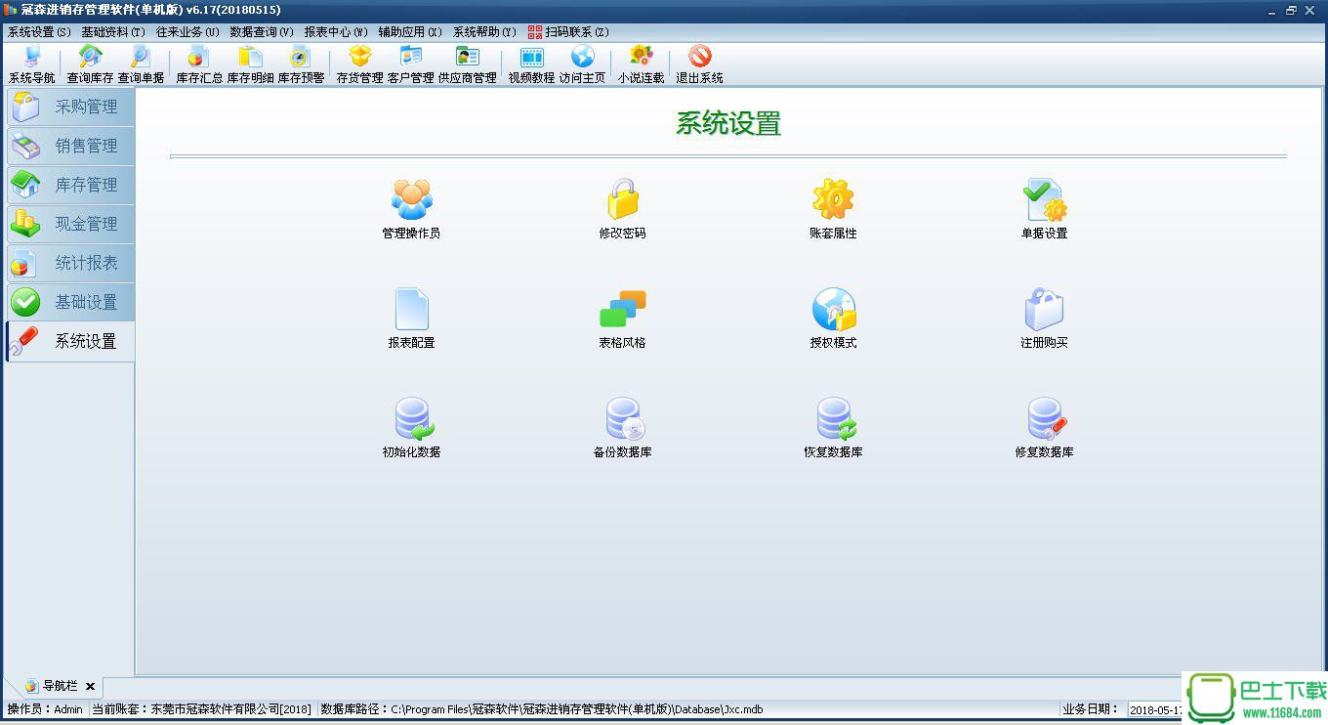The height and width of the screenshot is (725, 1328).
Task: Click 恢复数据库 restore icon
Action: pos(835,418)
